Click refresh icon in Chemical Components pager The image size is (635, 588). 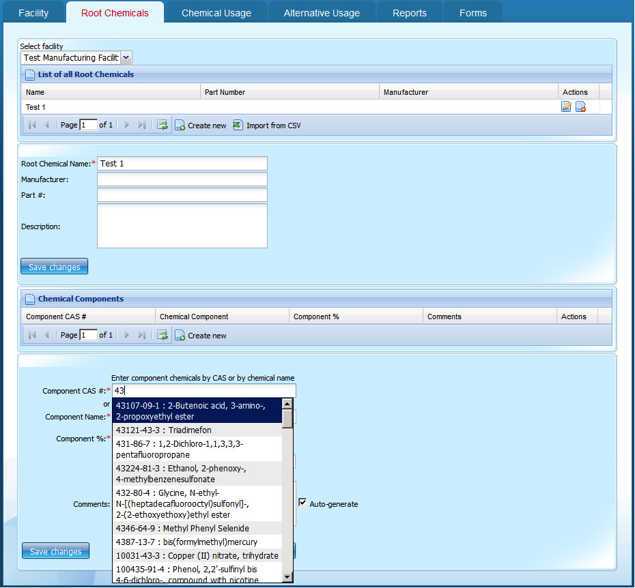click(163, 336)
